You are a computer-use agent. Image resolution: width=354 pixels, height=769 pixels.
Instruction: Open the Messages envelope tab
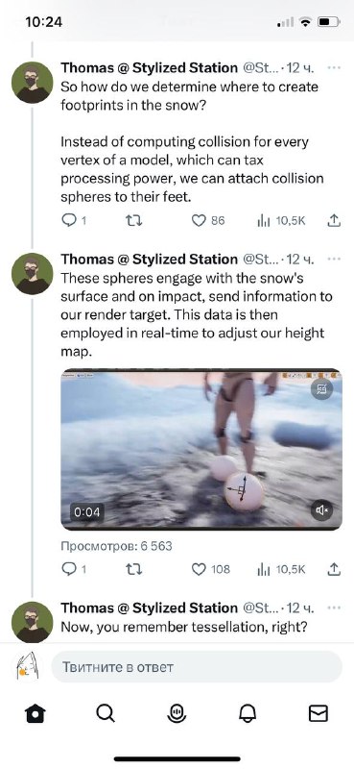(x=319, y=713)
